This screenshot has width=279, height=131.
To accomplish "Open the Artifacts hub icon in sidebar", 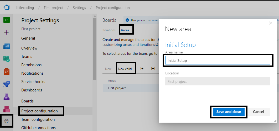I will 6,109.
